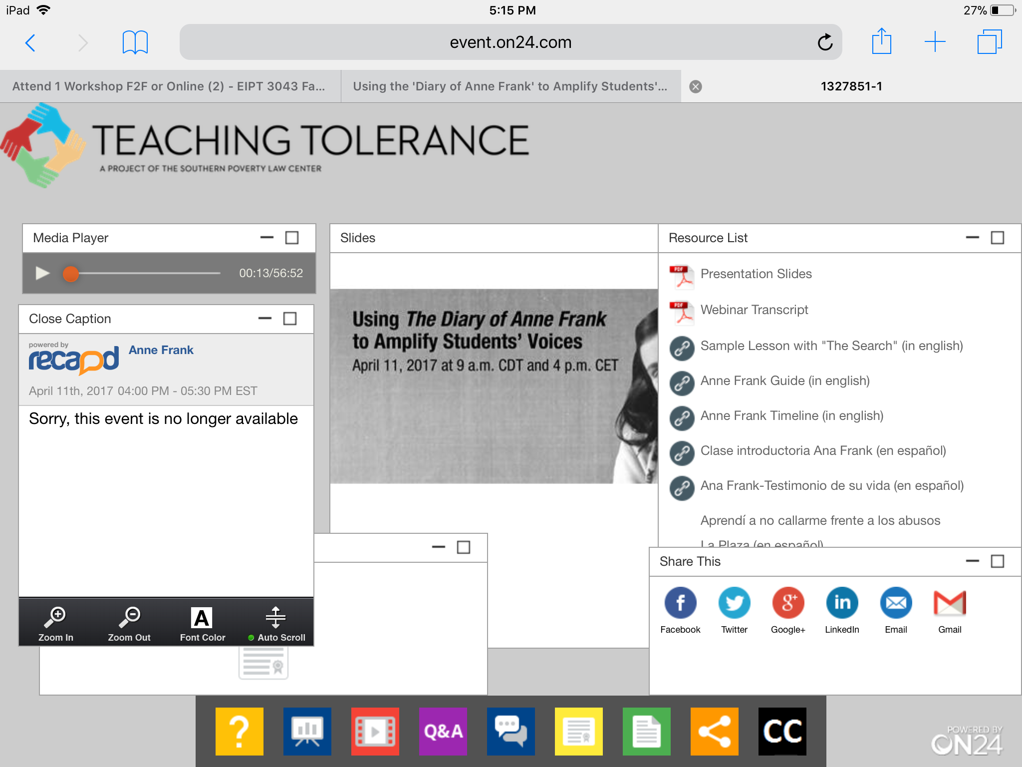Share the webinar via LinkedIn icon
Screen dimensions: 1022x767
pyautogui.click(x=842, y=603)
